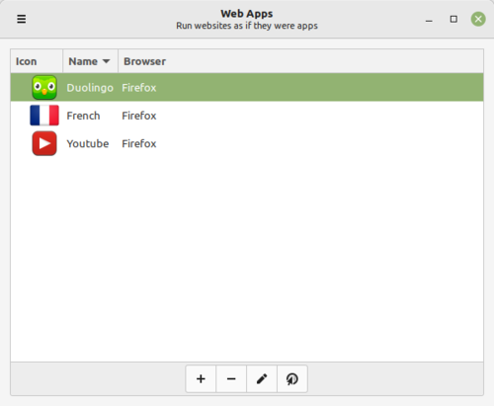This screenshot has width=494, height=406.
Task: Select the Youtube web app row
Action: (x=247, y=143)
